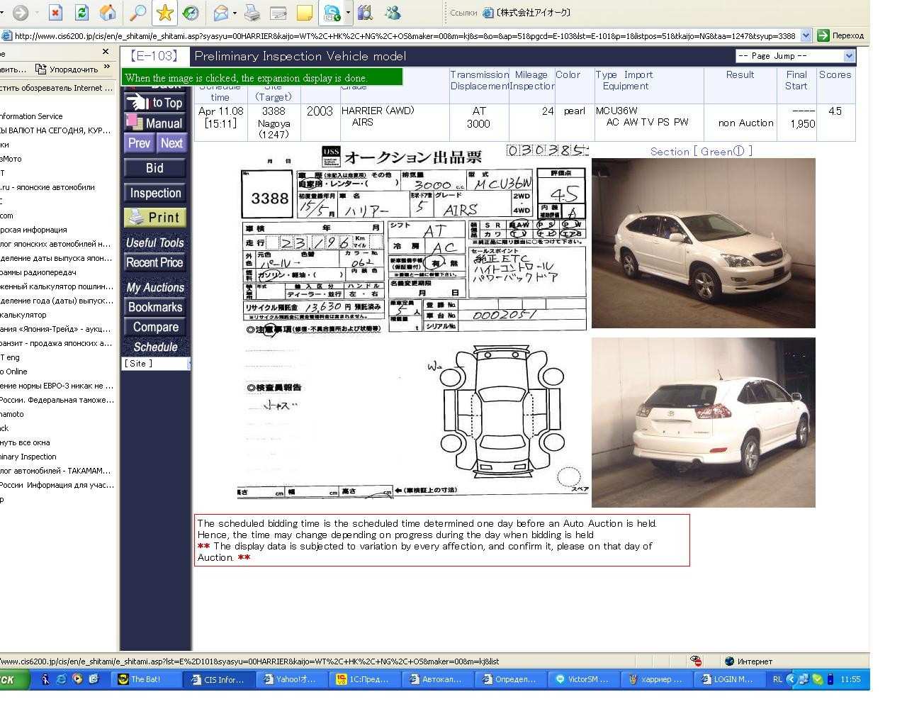Switch to CIS Infor... taskbar window

[x=220, y=679]
